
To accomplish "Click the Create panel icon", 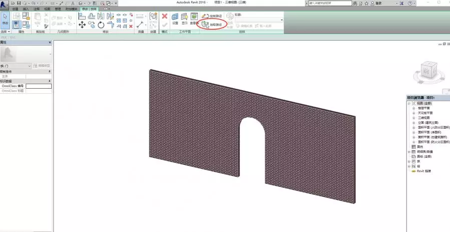I will (x=153, y=16).
